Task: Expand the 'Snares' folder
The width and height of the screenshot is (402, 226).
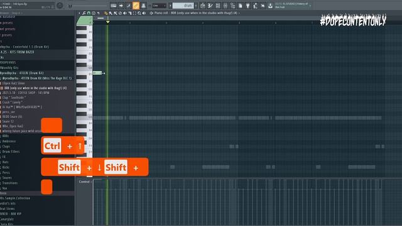Action: tap(7, 178)
